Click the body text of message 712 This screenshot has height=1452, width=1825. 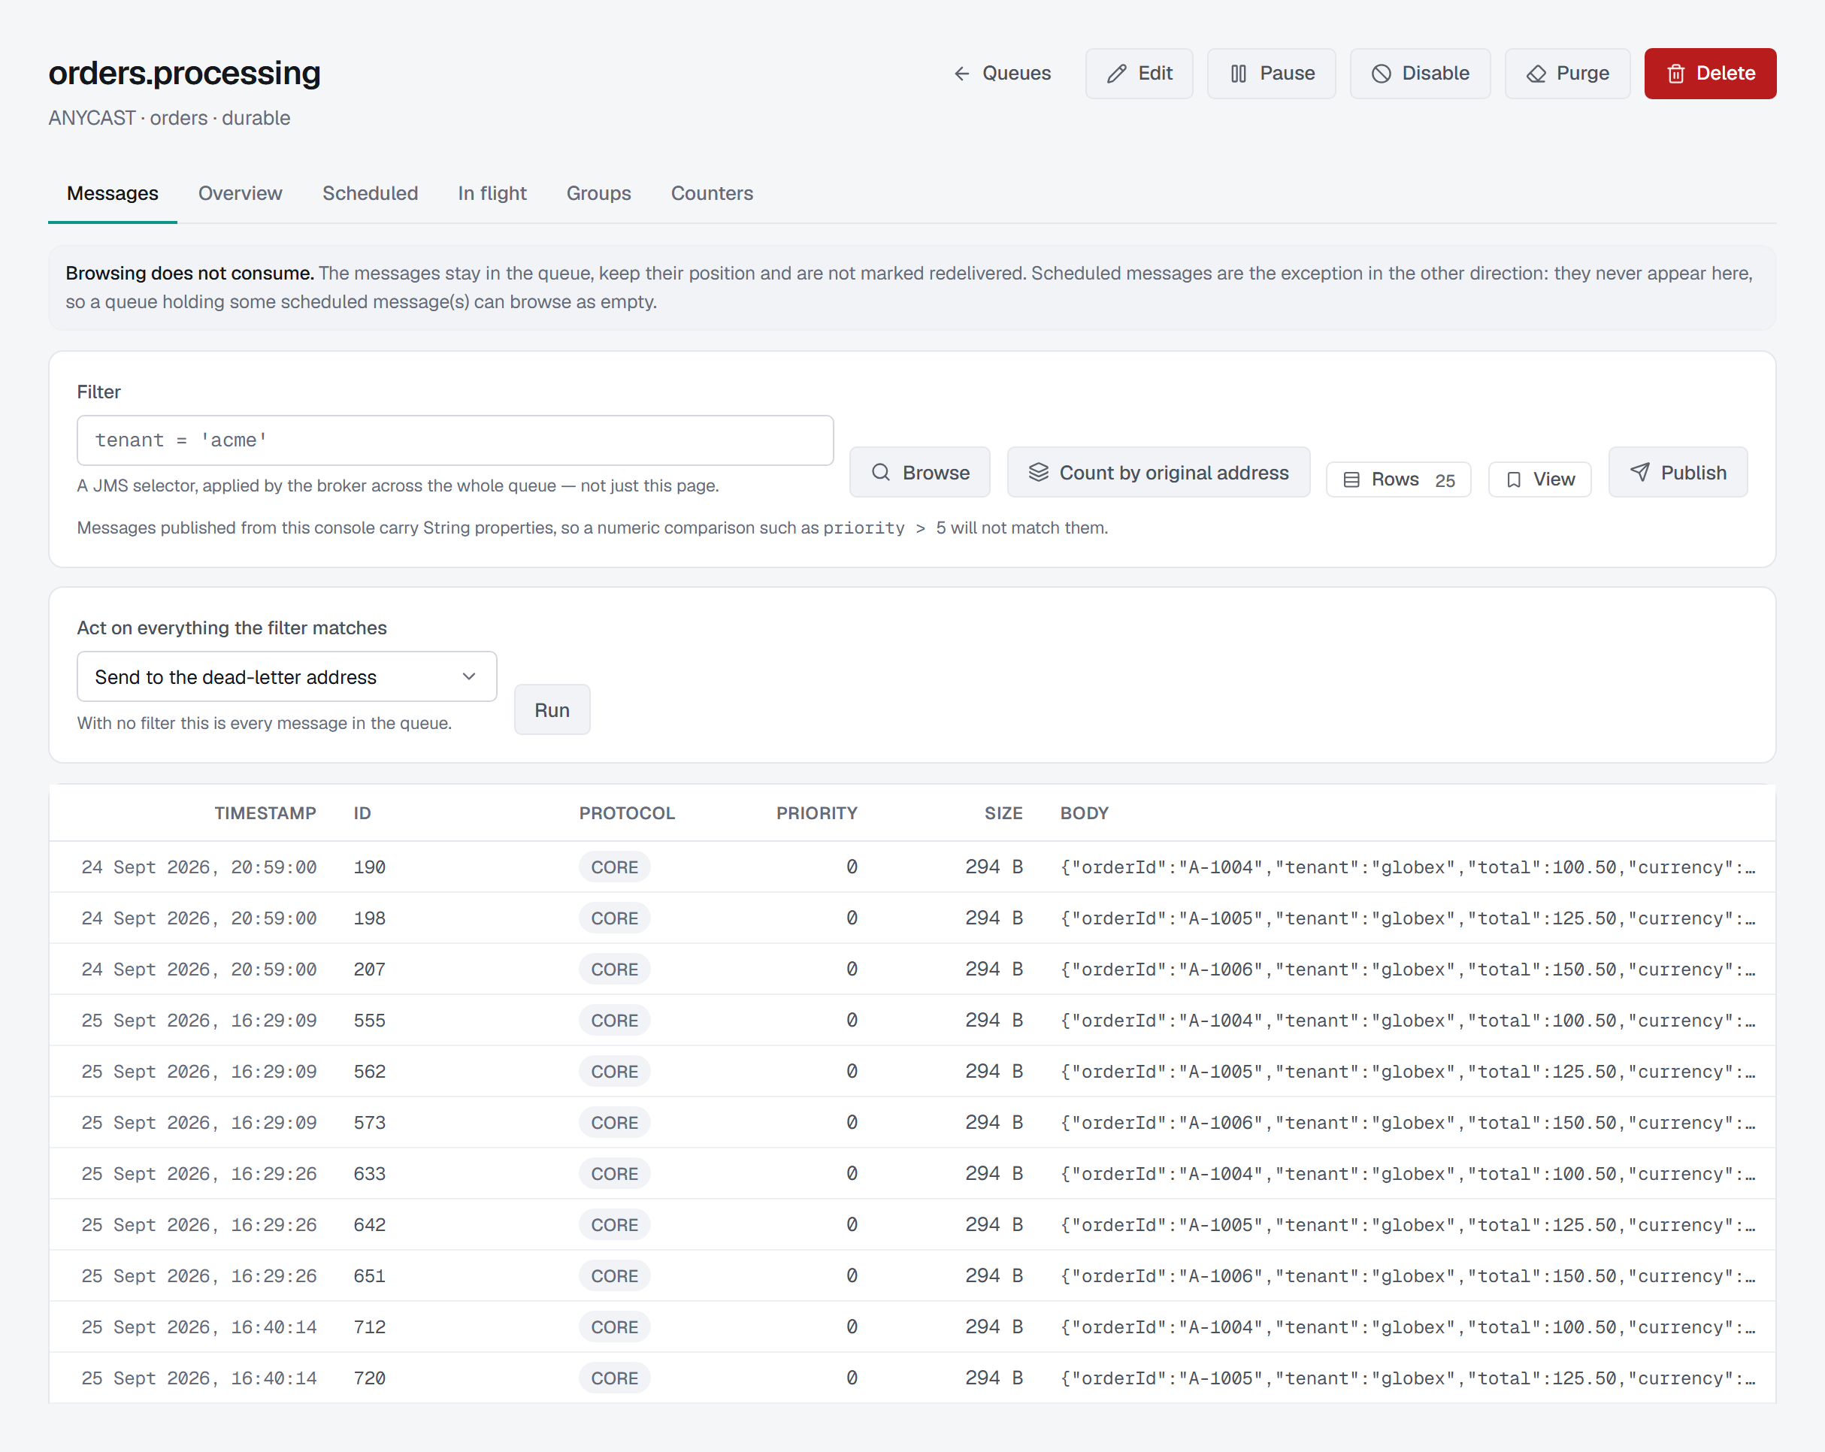click(x=1408, y=1326)
